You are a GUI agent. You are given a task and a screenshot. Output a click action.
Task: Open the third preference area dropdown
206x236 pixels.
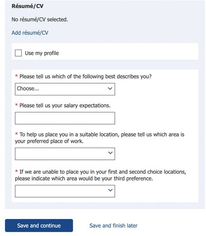pos(65,191)
